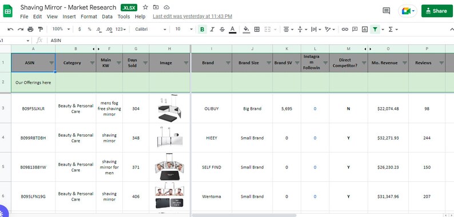The image size is (454, 217).
Task: Open the font size dropdown
Action: click(x=184, y=29)
